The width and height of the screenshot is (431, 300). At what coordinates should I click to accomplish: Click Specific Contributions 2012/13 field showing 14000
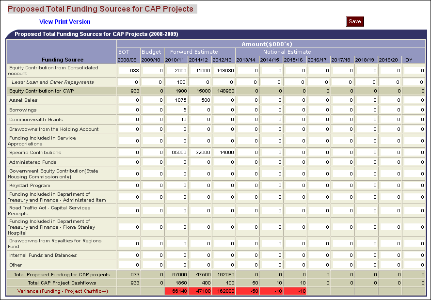pos(223,153)
